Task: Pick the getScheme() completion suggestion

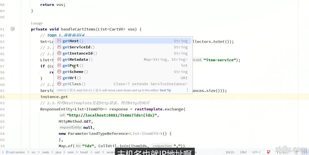Action: [x=75, y=72]
